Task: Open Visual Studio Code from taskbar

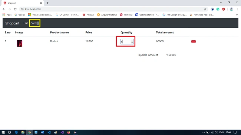Action: [49, 132]
